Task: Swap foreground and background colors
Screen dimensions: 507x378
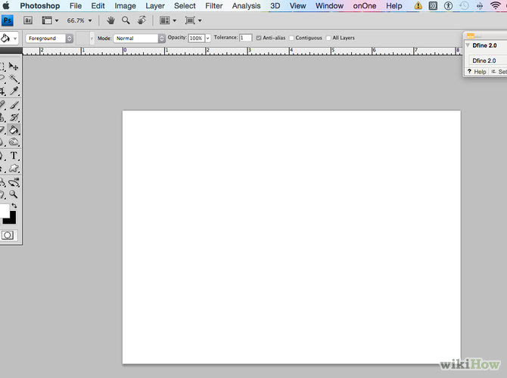Action: [14, 206]
